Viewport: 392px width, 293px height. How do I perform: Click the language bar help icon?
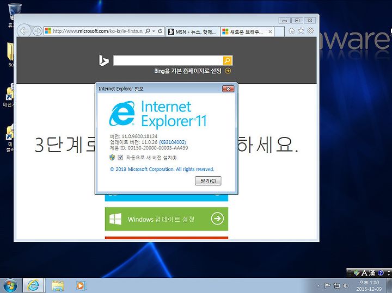381,273
